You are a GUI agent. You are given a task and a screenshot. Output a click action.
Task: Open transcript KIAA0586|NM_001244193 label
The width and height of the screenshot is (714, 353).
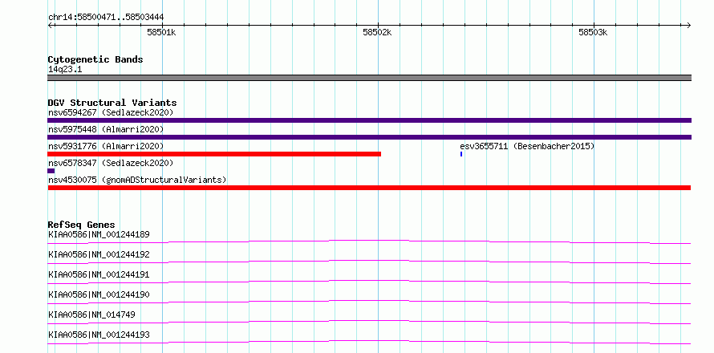point(99,335)
